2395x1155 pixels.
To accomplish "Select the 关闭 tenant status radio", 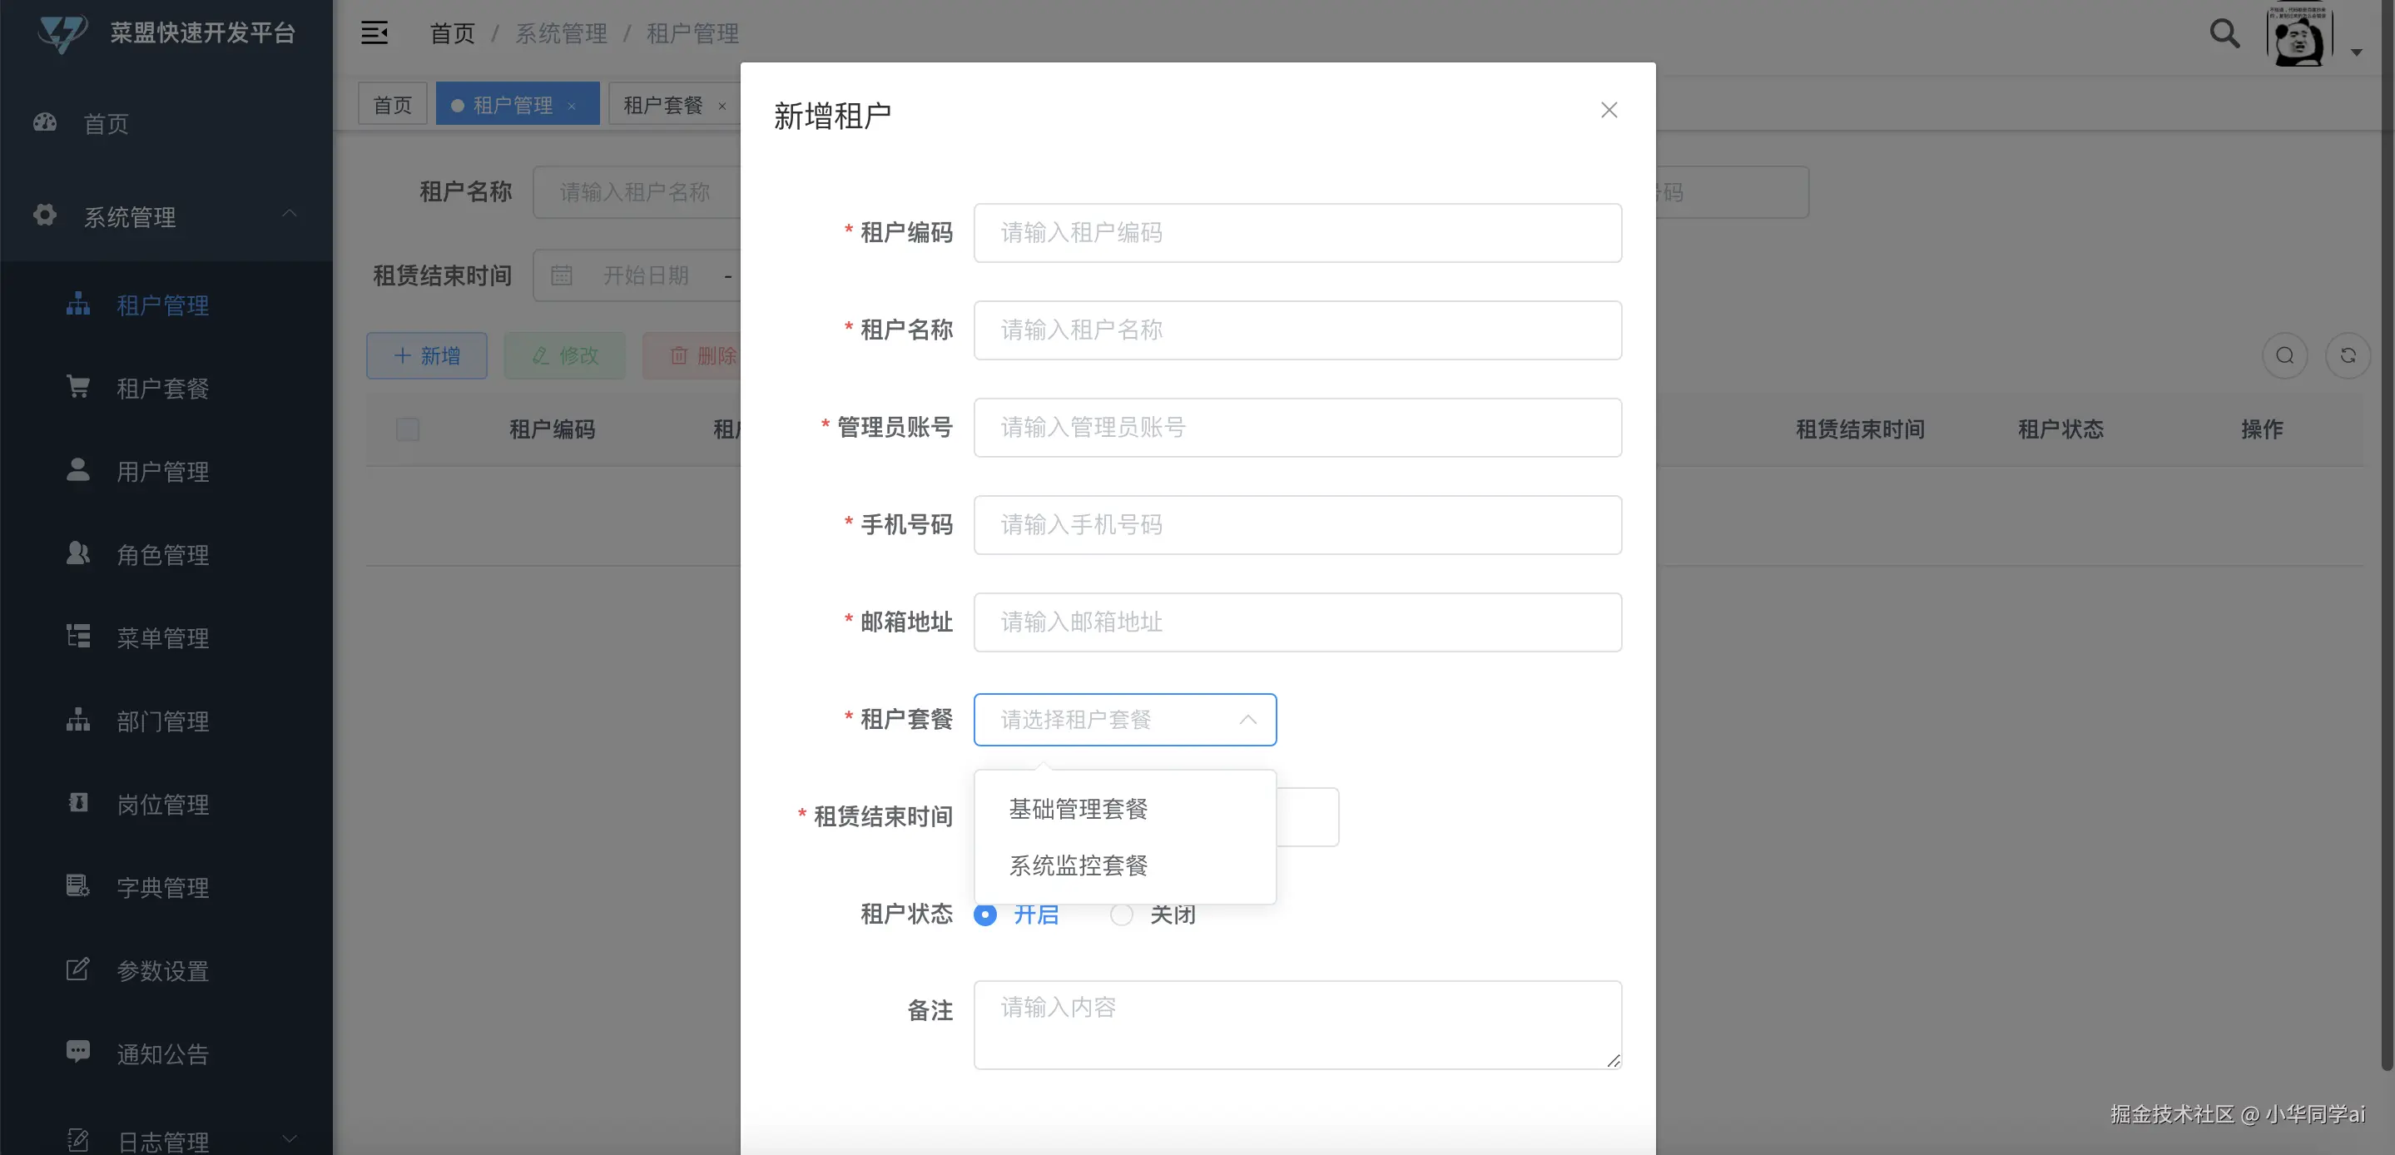I will point(1123,915).
